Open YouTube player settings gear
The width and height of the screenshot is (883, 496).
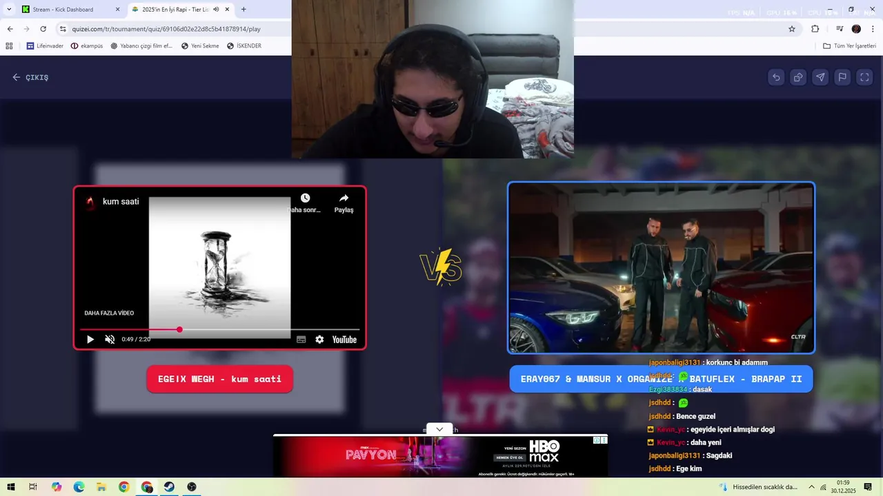pos(319,340)
